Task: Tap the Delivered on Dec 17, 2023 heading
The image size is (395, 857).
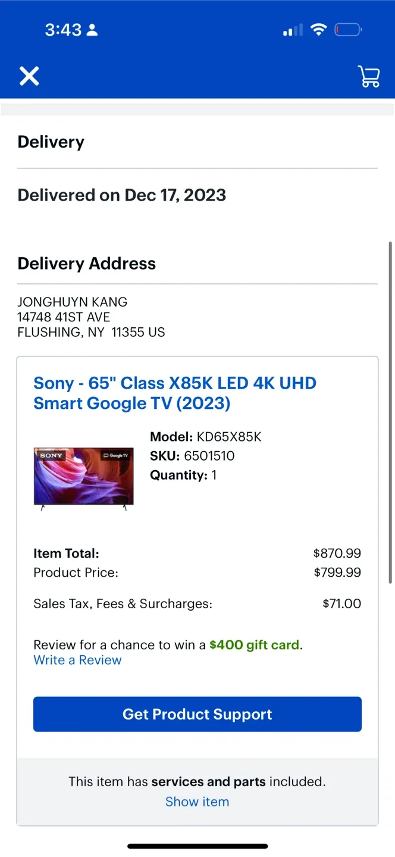Action: pos(121,195)
